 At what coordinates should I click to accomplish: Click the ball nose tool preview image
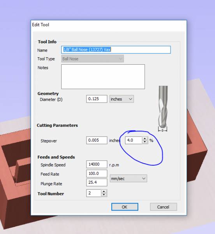[x=163, y=109]
